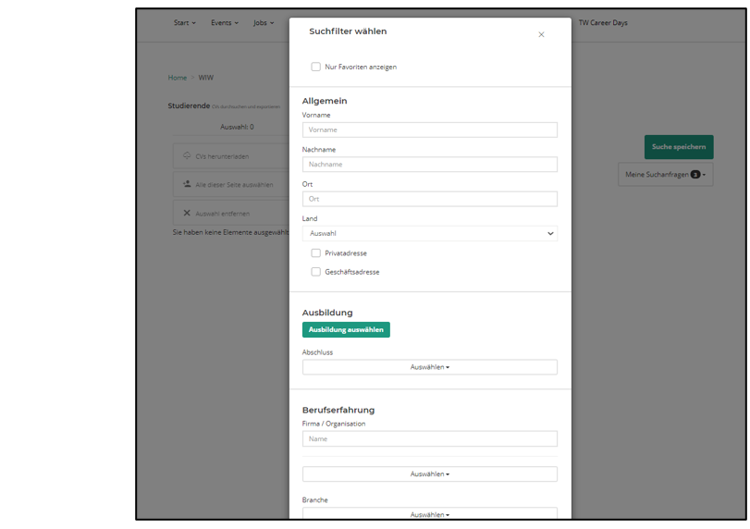Open the Jobs navigation menu
This screenshot has height=529, width=750.
coord(264,22)
